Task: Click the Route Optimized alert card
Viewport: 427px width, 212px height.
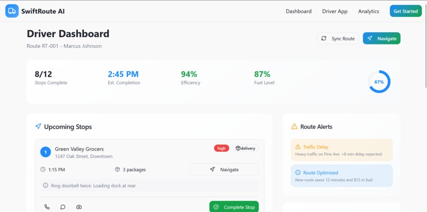Action: (342, 176)
